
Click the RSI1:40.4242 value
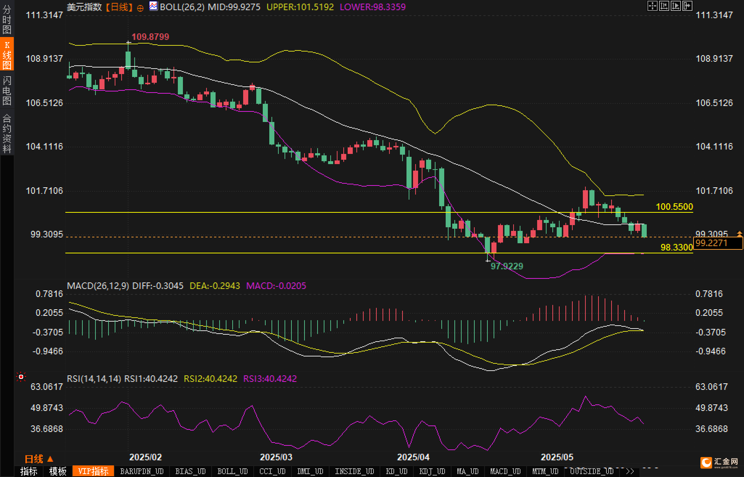[x=151, y=379]
